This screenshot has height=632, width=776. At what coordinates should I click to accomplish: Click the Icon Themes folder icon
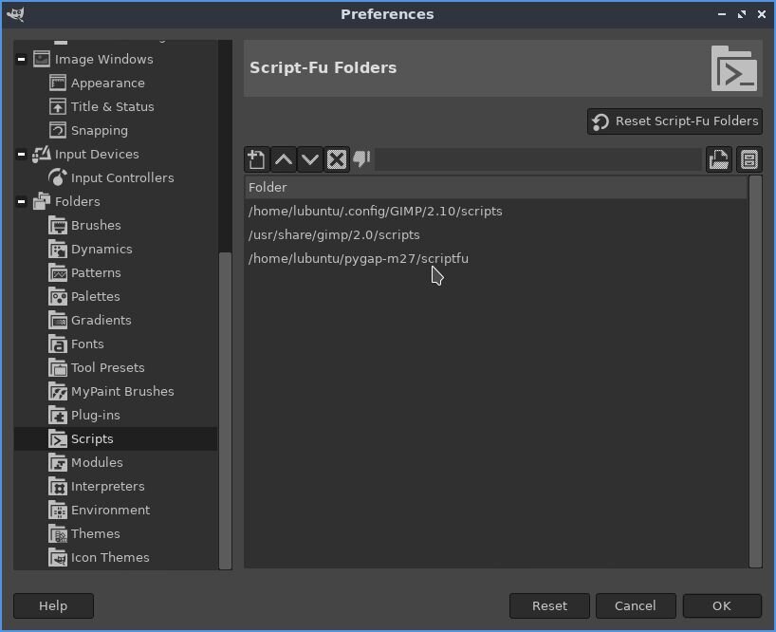(x=58, y=558)
